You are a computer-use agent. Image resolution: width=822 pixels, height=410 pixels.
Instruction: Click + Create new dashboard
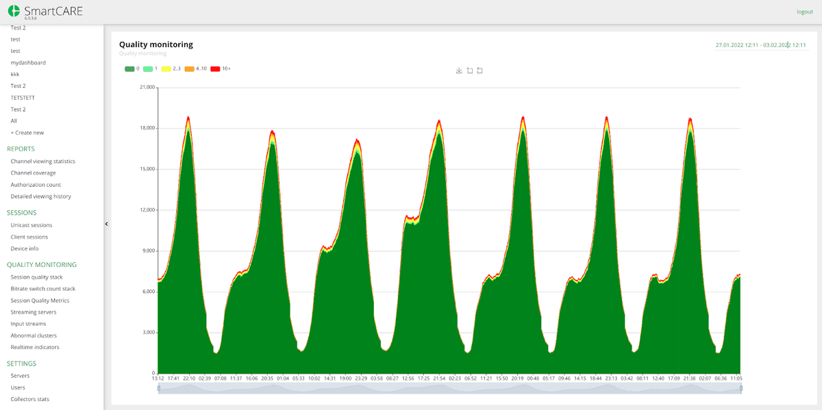click(x=27, y=133)
